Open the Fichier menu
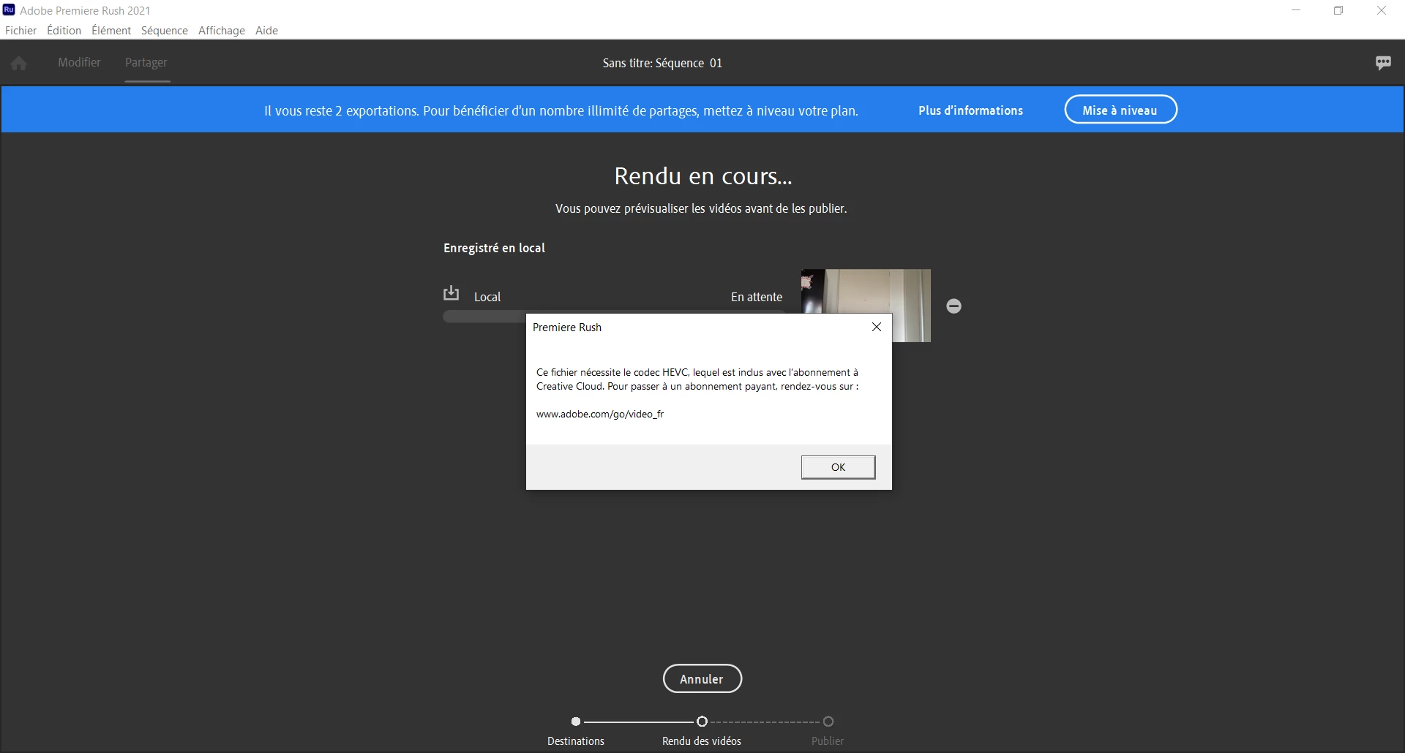The width and height of the screenshot is (1405, 753). (x=20, y=30)
